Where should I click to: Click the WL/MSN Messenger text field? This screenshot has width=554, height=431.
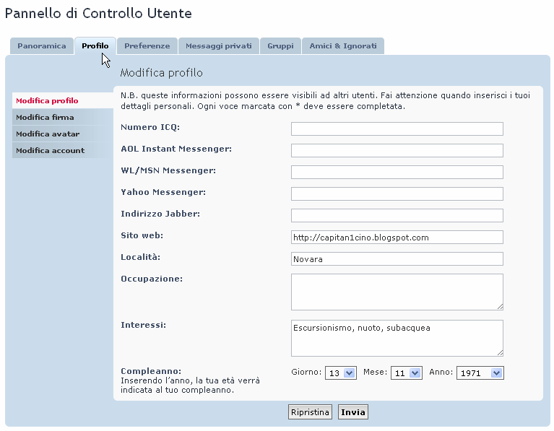tap(397, 173)
